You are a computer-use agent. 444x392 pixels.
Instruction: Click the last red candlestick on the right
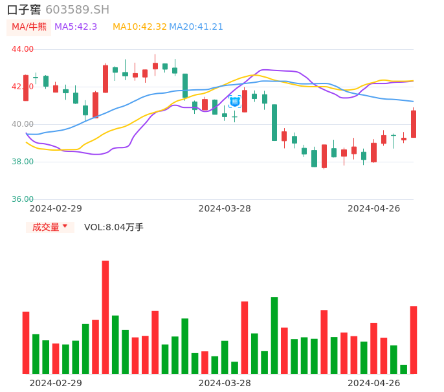(414, 124)
